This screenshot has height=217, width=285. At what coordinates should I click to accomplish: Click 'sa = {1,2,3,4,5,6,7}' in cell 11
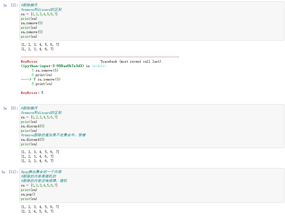(x=39, y=185)
